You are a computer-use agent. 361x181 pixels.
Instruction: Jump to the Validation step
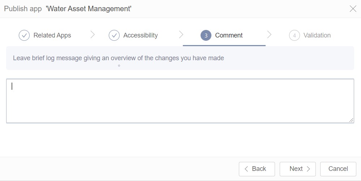317,35
